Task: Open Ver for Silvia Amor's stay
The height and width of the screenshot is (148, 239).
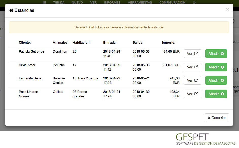Action: point(192,67)
